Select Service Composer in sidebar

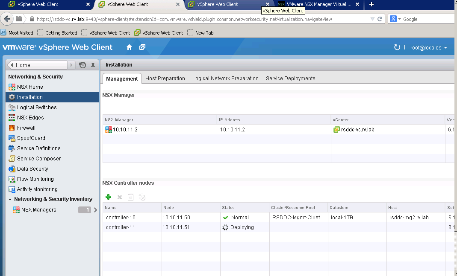38,159
